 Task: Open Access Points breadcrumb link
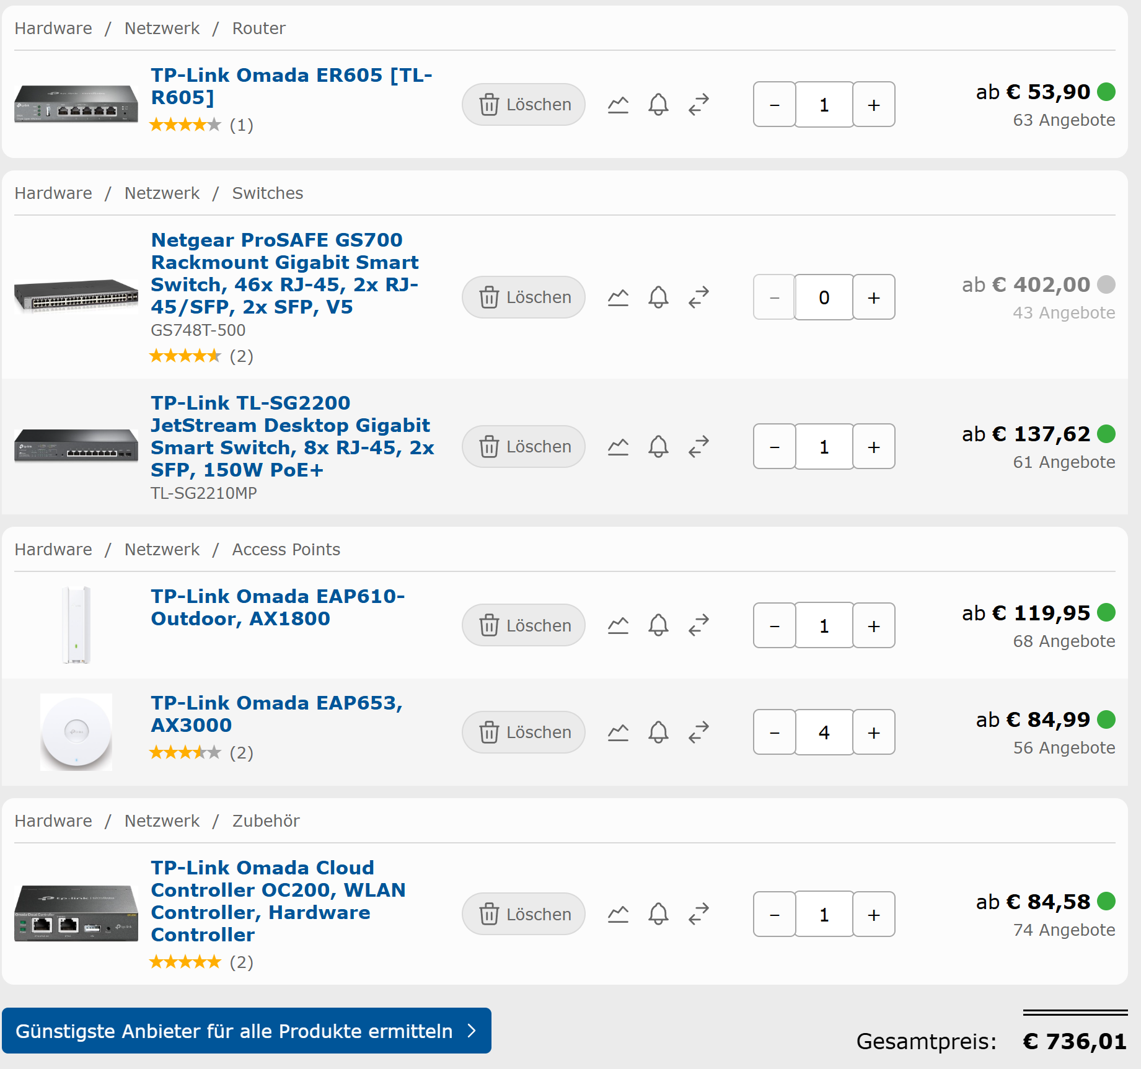click(286, 550)
